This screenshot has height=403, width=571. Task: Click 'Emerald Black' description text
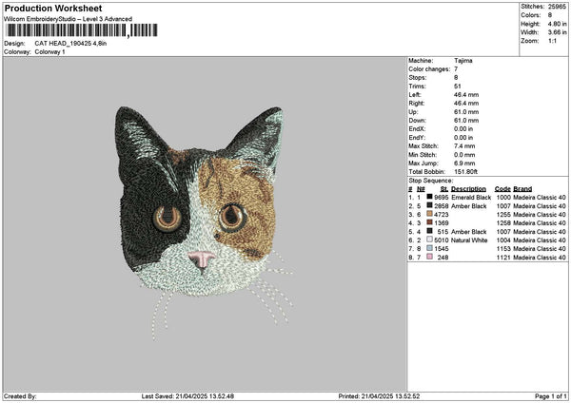point(471,198)
